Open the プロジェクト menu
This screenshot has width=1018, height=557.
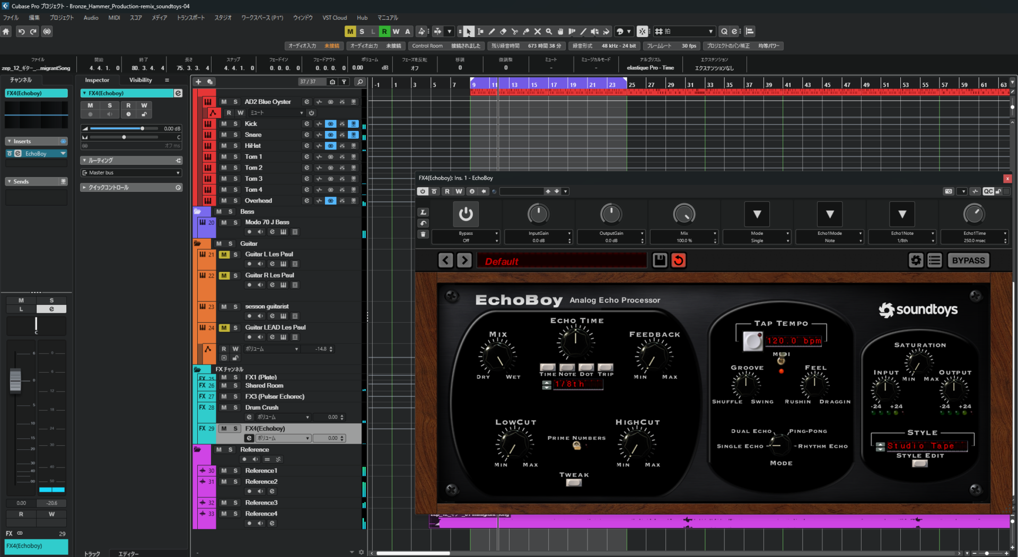tap(62, 17)
